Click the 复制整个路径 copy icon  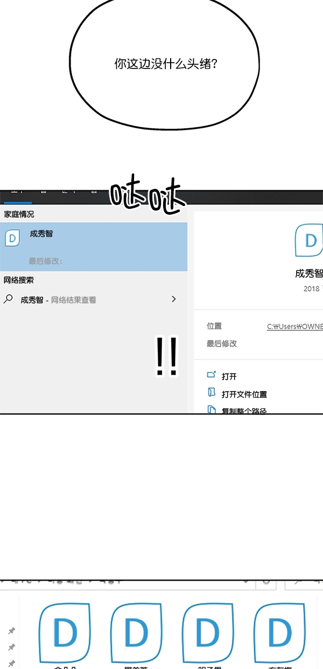pos(212,409)
